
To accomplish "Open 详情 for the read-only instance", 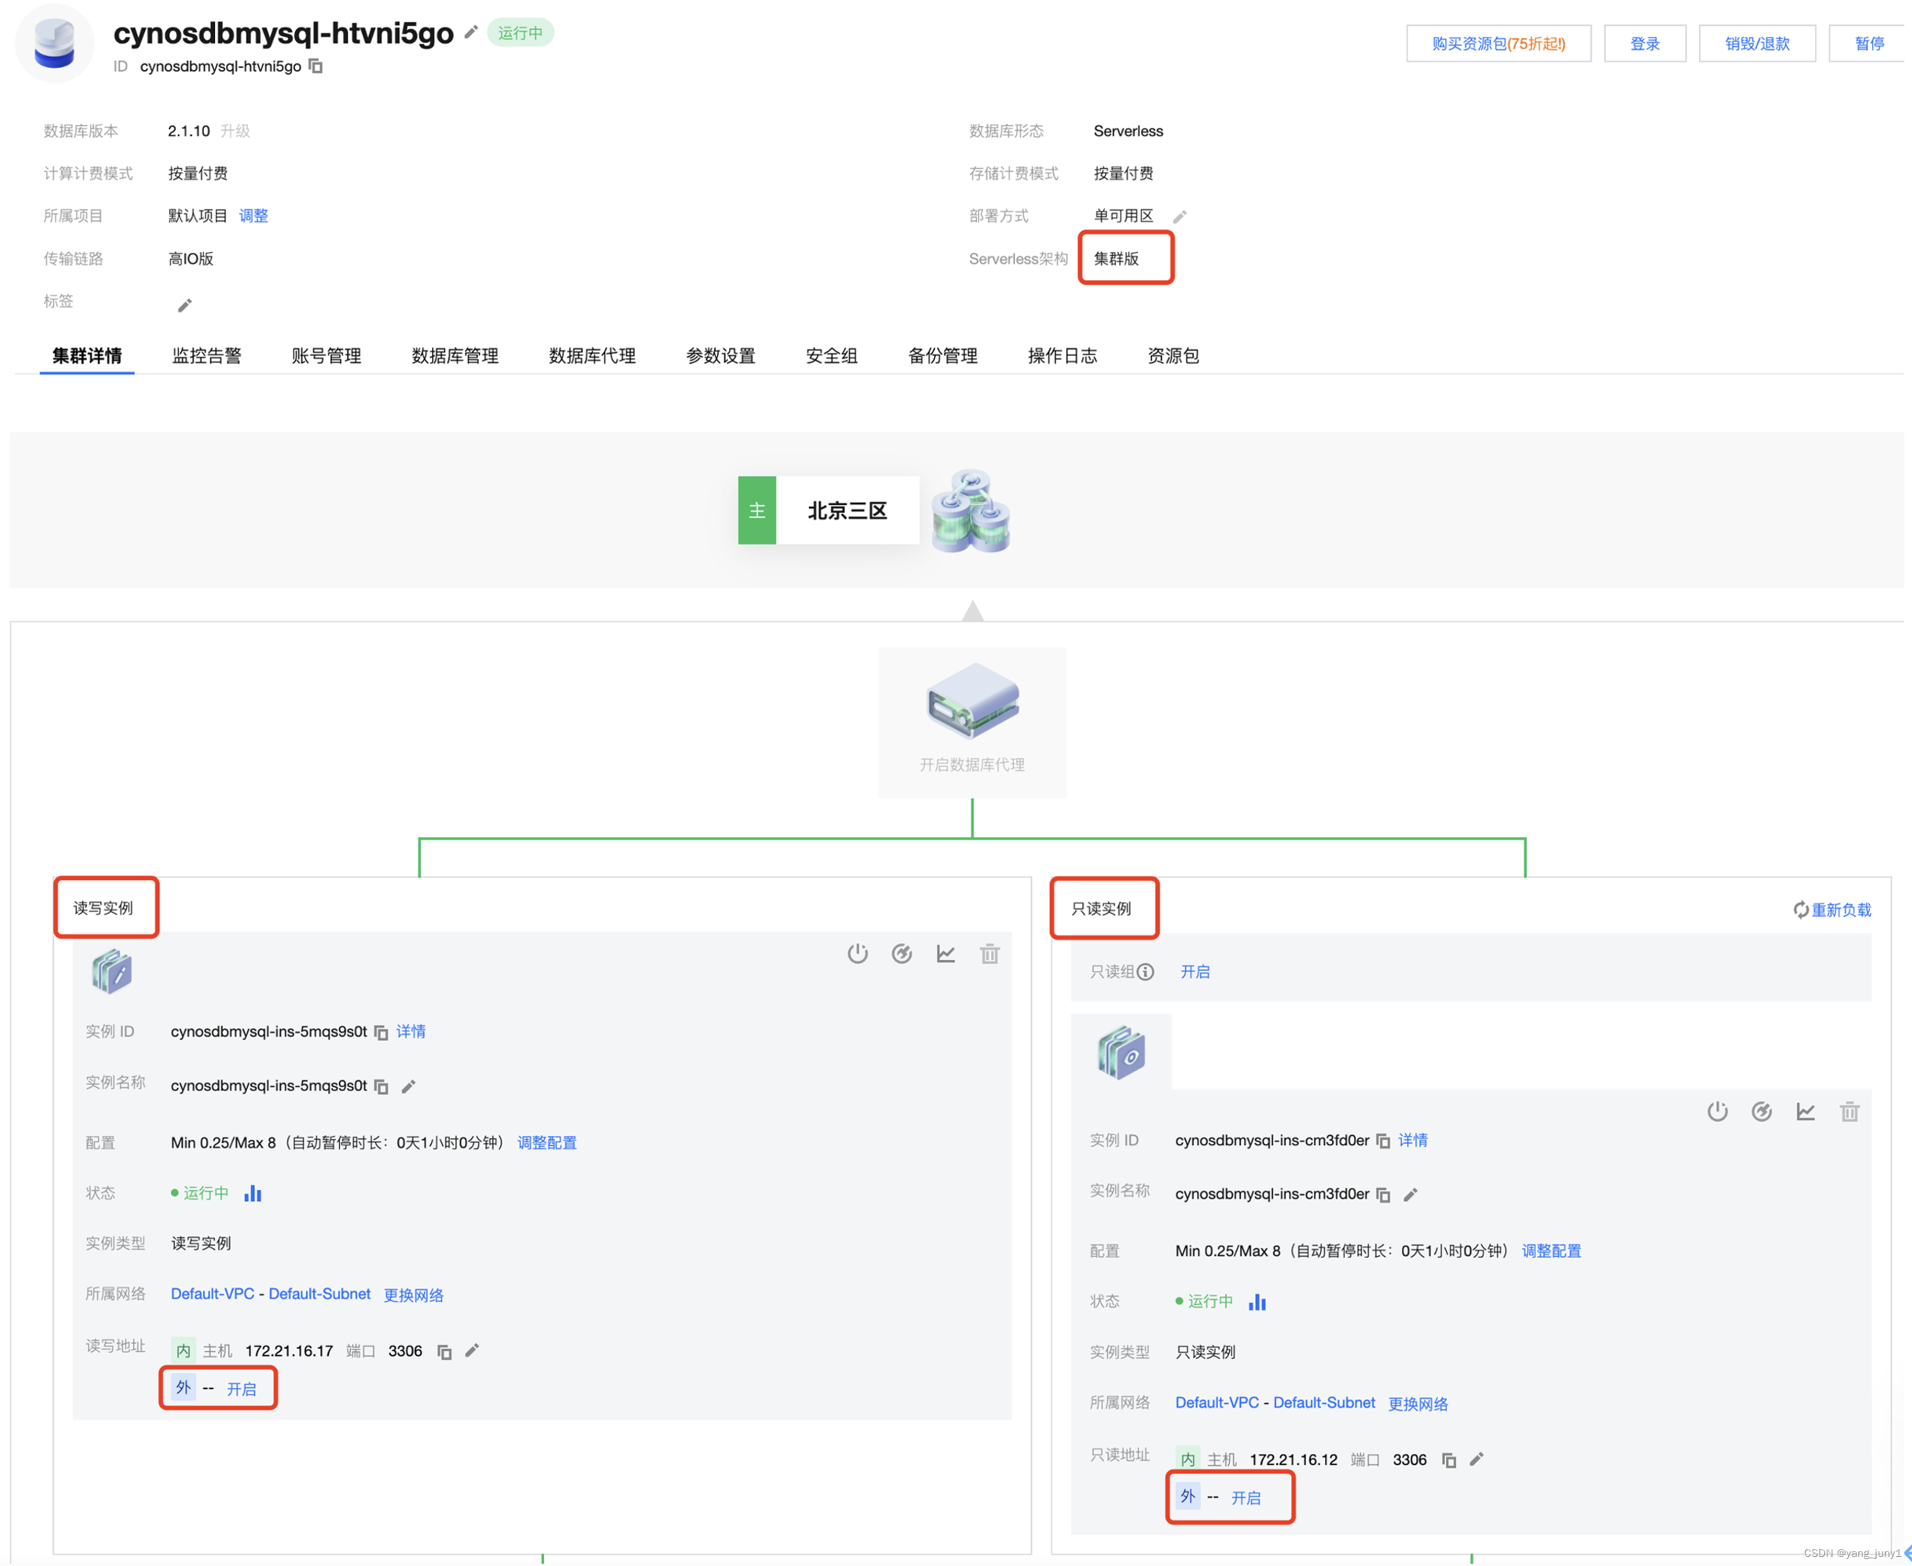I will click(x=1413, y=1140).
